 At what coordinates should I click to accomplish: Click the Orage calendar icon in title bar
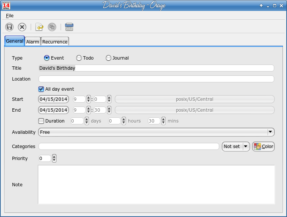click(x=6, y=6)
